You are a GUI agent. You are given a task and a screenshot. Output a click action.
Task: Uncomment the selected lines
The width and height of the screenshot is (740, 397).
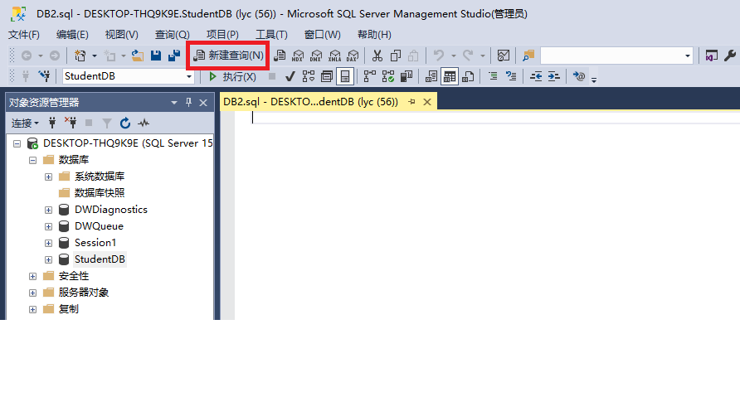[x=511, y=76]
